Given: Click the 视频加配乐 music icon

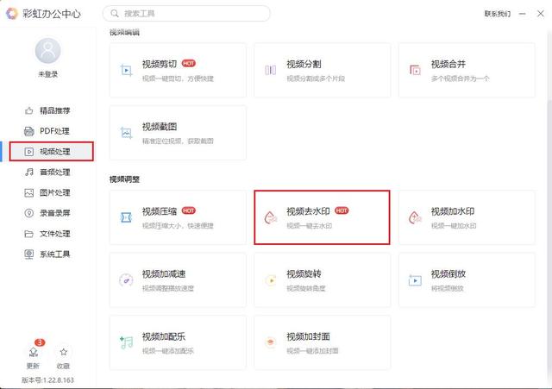Looking at the screenshot, I should 127,342.
